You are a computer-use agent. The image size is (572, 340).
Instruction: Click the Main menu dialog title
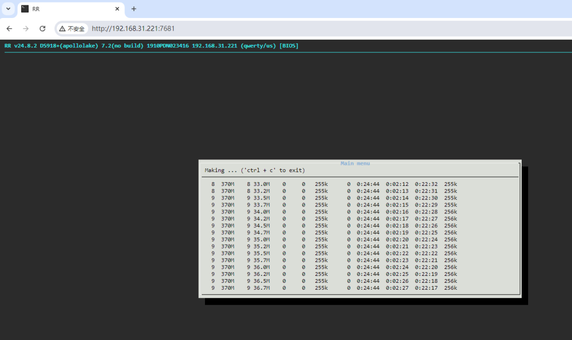point(355,164)
